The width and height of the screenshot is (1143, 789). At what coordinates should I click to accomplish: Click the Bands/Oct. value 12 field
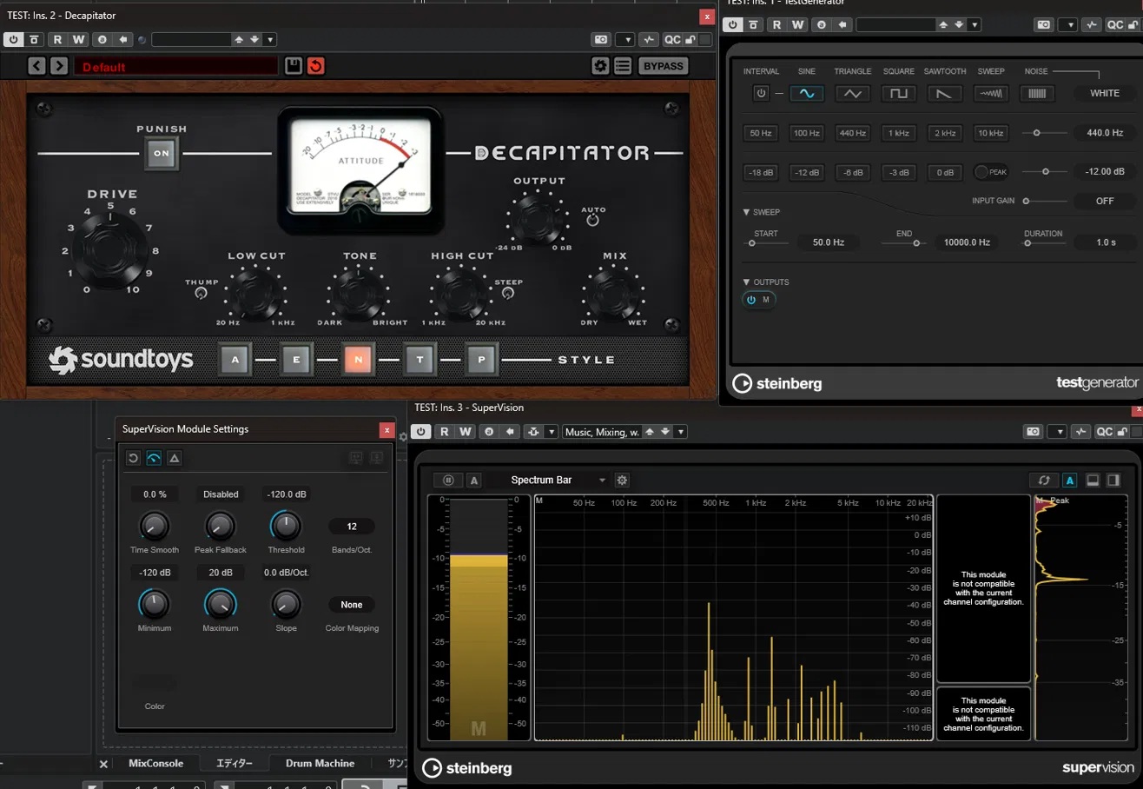(352, 526)
